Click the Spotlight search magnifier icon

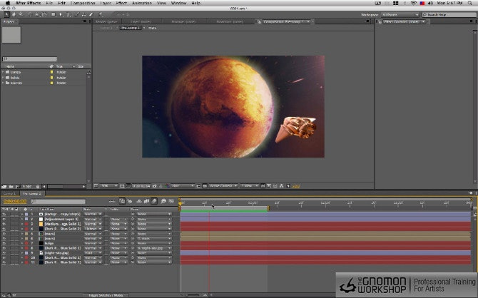coord(469,3)
